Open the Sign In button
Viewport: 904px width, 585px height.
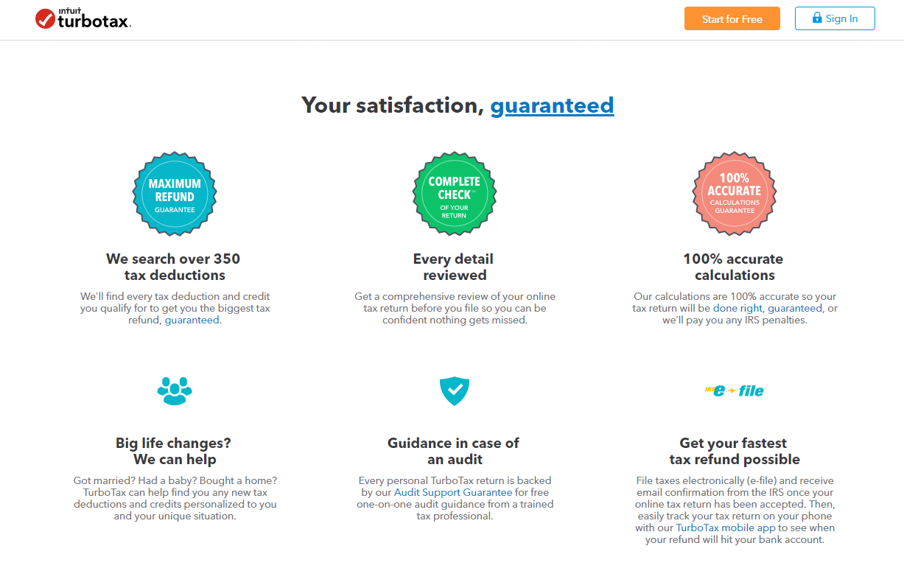(x=835, y=18)
